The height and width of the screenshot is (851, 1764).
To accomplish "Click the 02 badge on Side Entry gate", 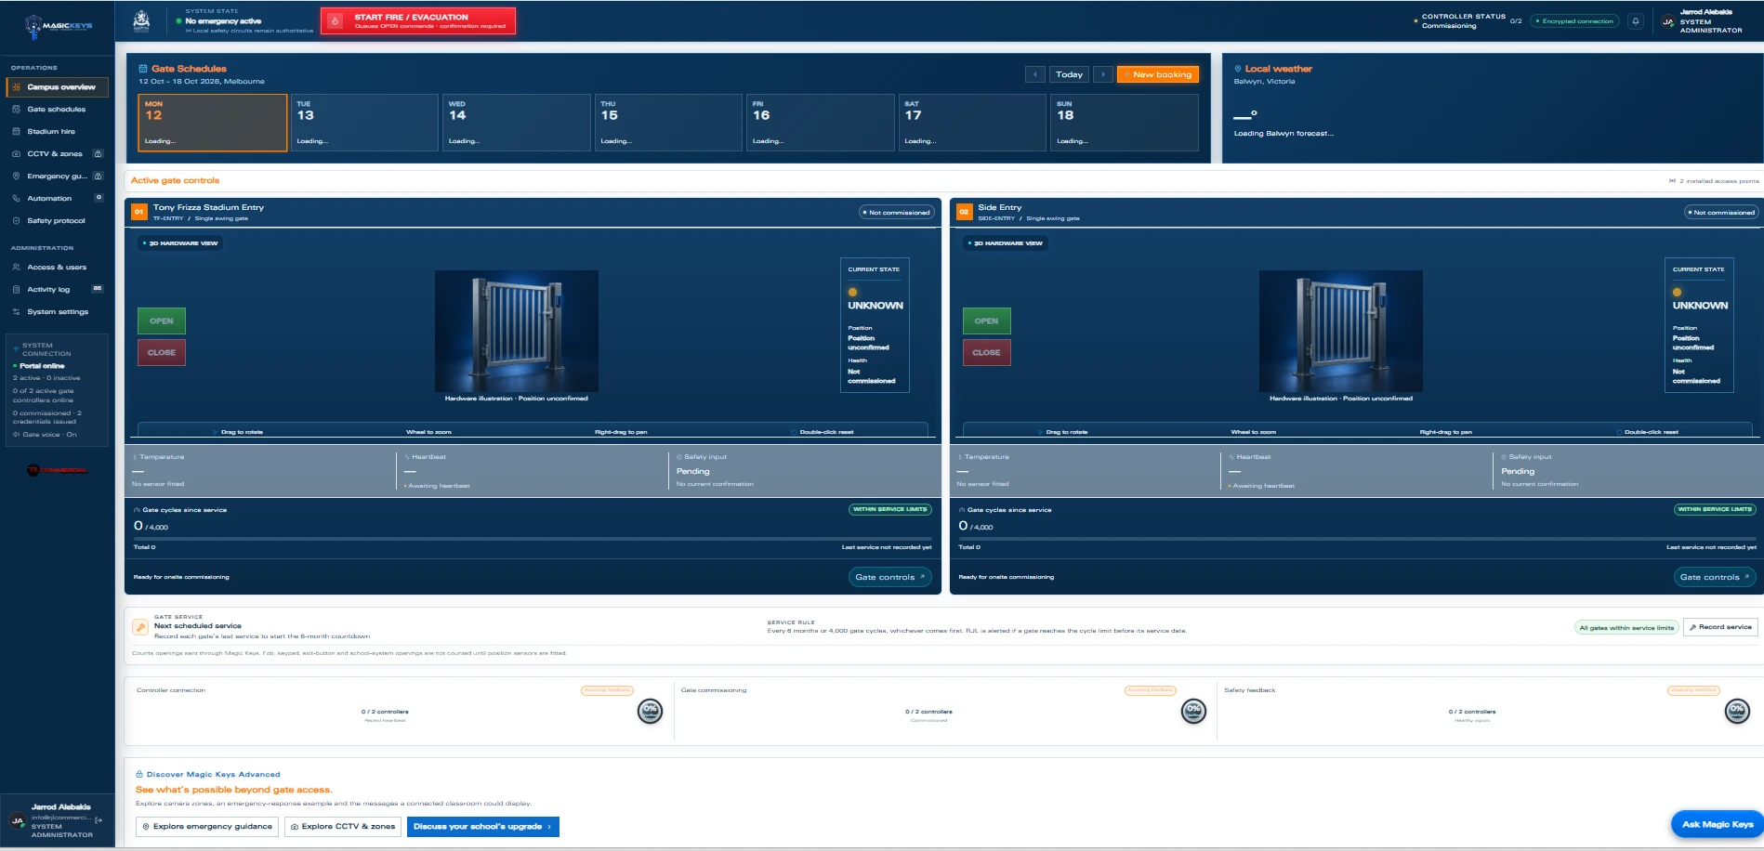I will (964, 212).
